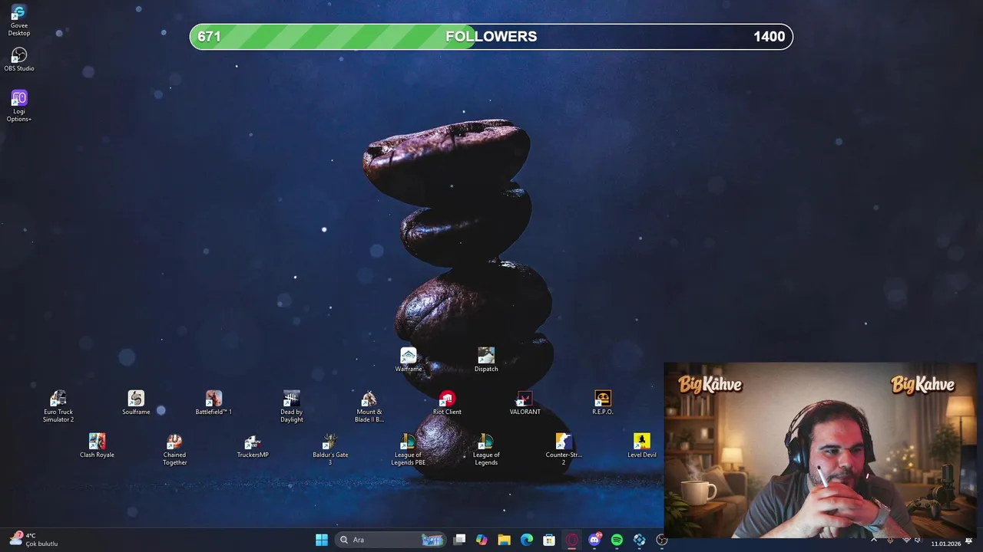Image resolution: width=983 pixels, height=552 pixels.
Task: Click the TruckersMP desktop icon
Action: (x=253, y=446)
